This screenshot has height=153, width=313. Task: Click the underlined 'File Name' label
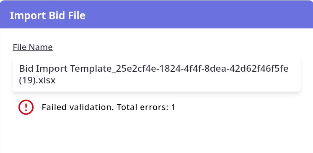point(33,47)
